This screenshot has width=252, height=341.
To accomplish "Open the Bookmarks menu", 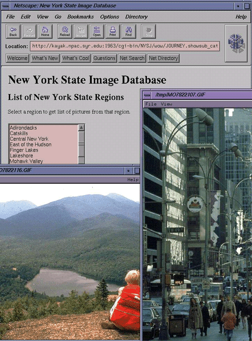I will pos(80,17).
